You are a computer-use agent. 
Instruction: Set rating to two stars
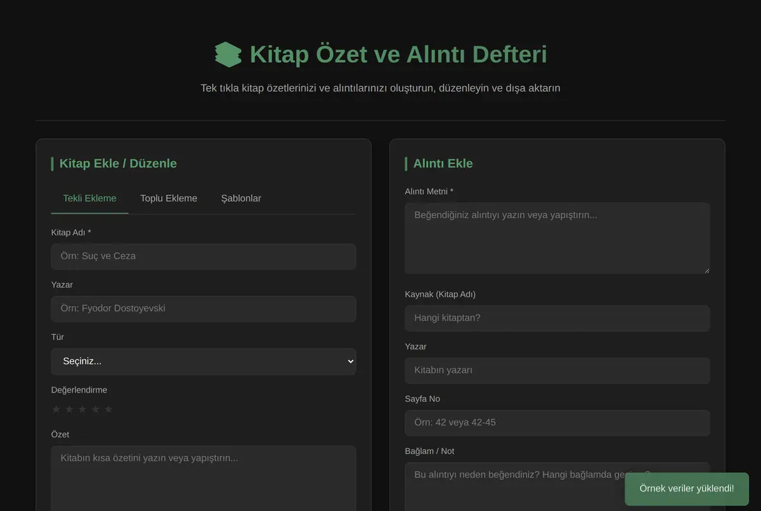point(69,410)
